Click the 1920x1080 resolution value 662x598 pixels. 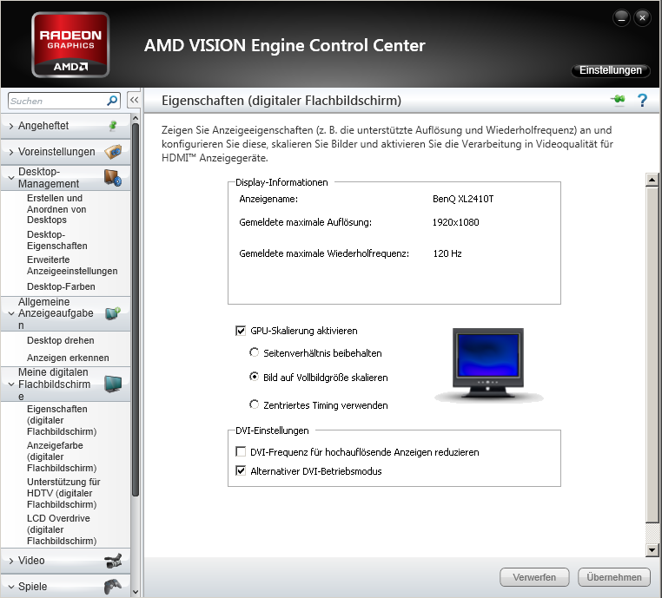tap(455, 222)
